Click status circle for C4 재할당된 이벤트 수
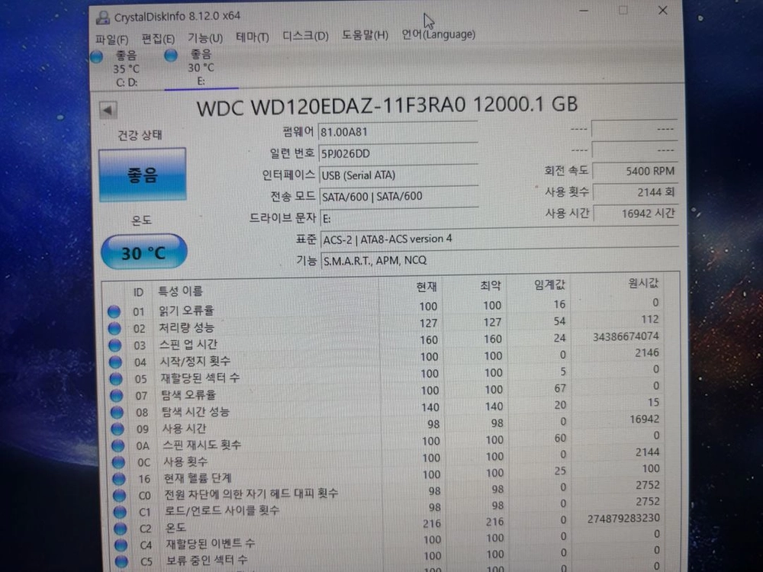This screenshot has height=572, width=763. point(121,545)
